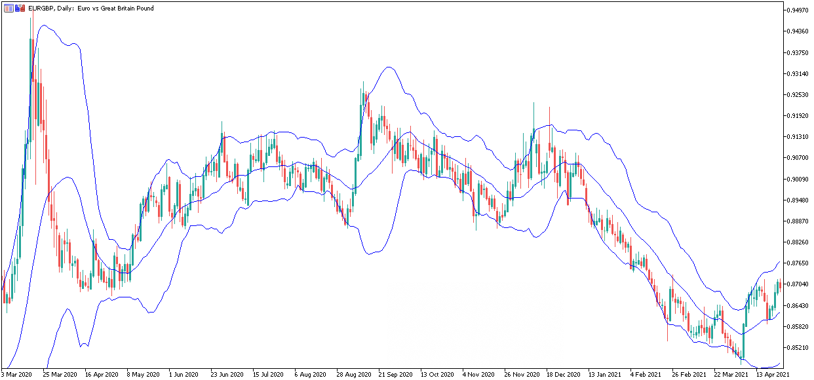Select the 13 Jan 2021 date label
This screenshot has width=814, height=380.
[x=603, y=375]
